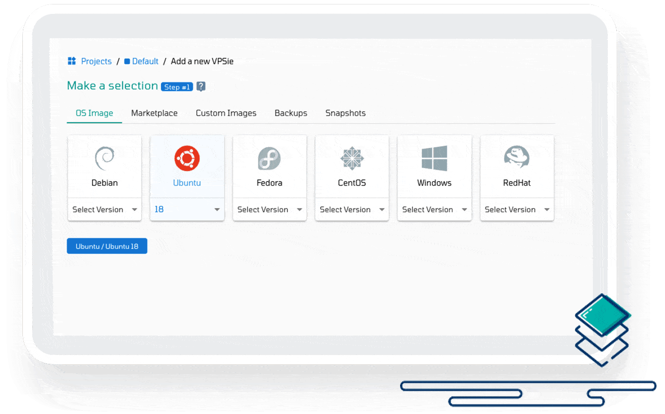Select the Fedora logo
The image size is (665, 414).
point(269,159)
